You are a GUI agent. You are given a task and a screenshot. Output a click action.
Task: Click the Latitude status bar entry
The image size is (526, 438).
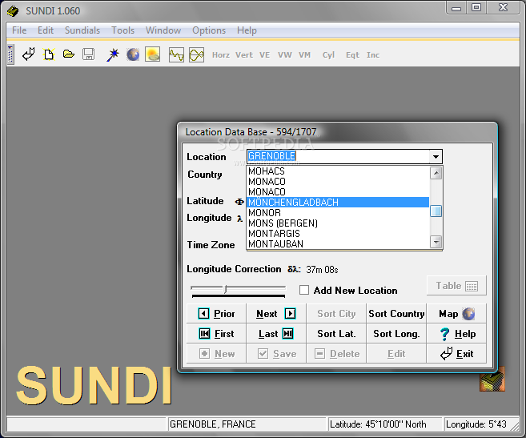pyautogui.click(x=385, y=424)
